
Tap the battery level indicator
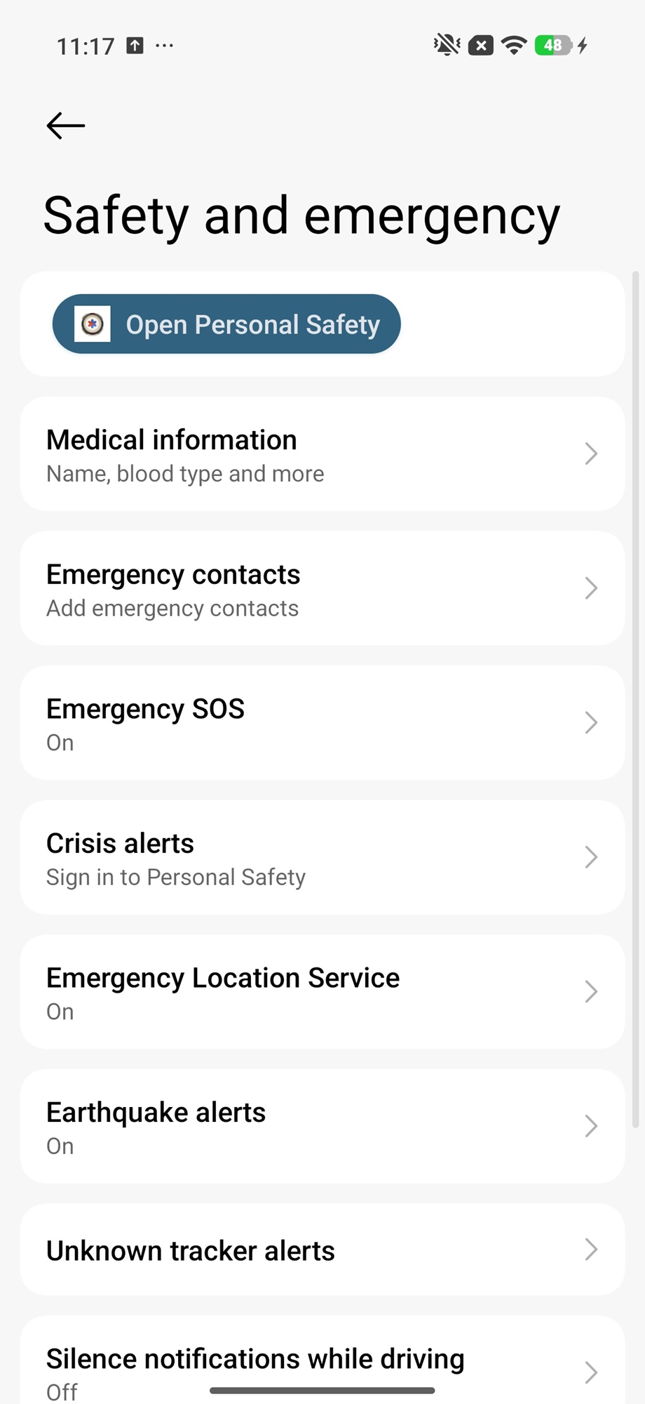553,46
